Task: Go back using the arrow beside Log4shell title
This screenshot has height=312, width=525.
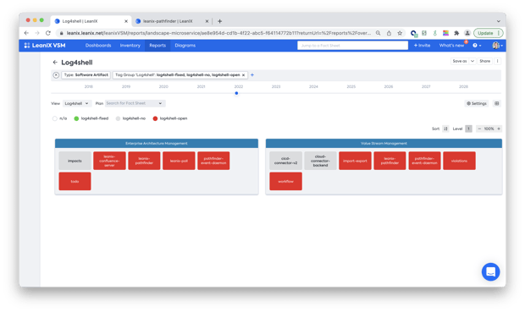Action: tap(55, 63)
